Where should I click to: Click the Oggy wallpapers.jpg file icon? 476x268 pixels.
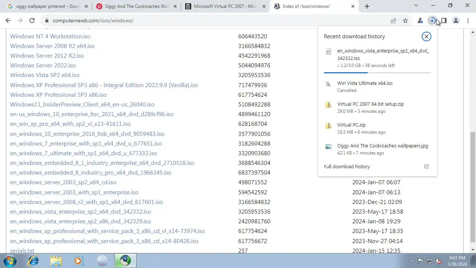coord(328,147)
